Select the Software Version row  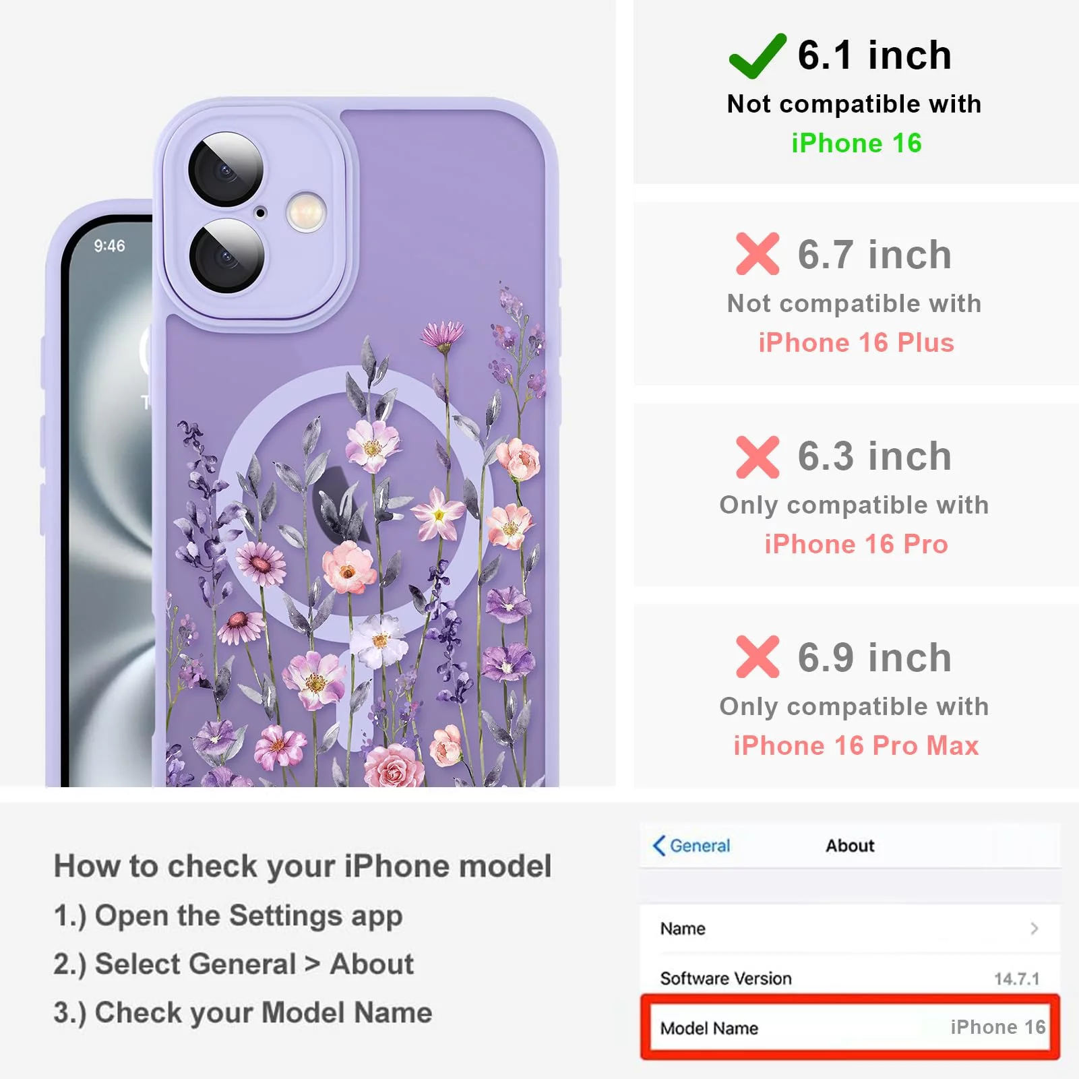(x=851, y=978)
